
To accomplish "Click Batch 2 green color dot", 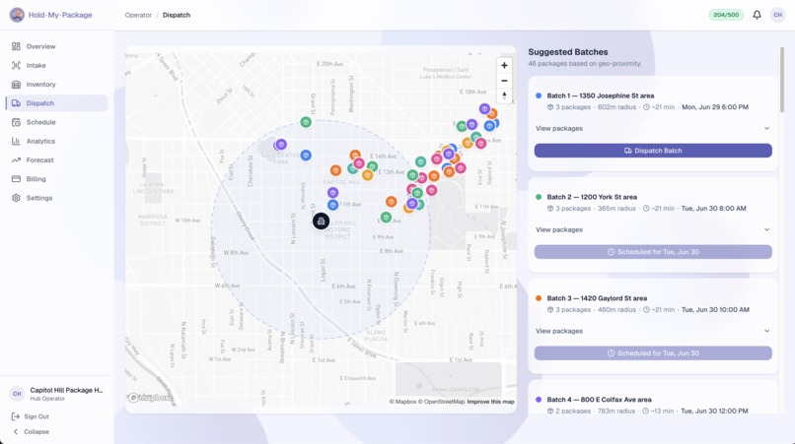I will (x=539, y=197).
